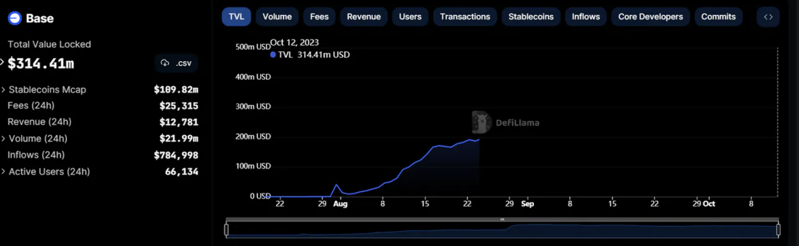Expand the Active Users (24h) row
The width and height of the screenshot is (799, 246).
click(4, 171)
